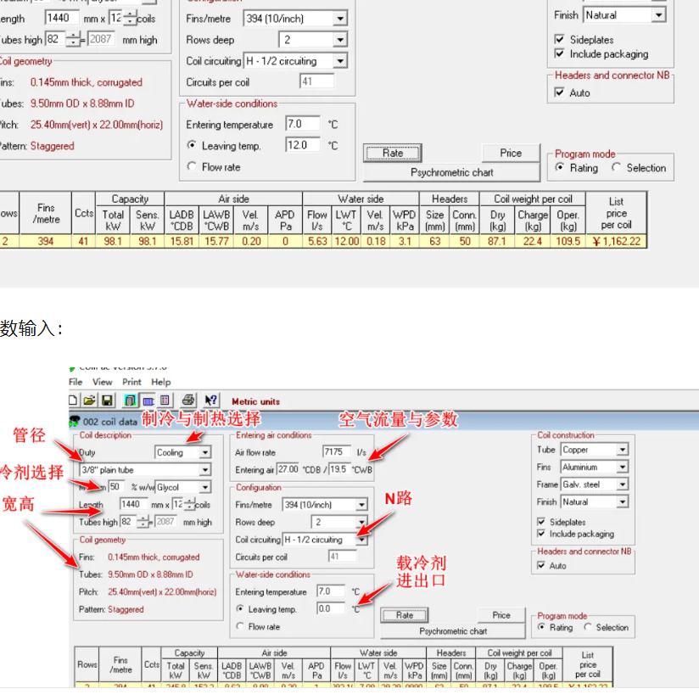Open the View menu
The image size is (699, 700).
[x=102, y=383]
